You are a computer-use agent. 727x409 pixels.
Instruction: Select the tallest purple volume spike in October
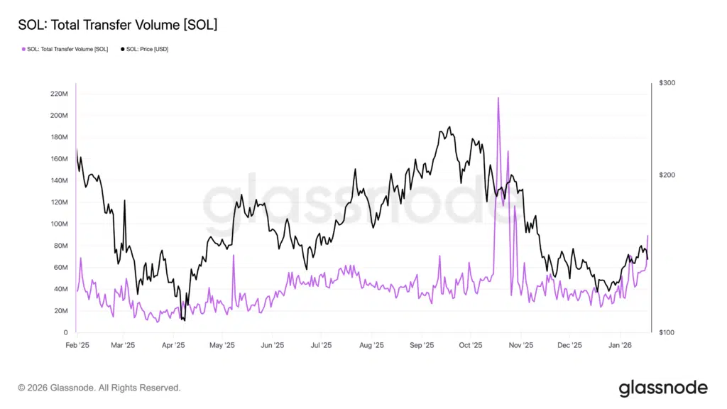498,99
